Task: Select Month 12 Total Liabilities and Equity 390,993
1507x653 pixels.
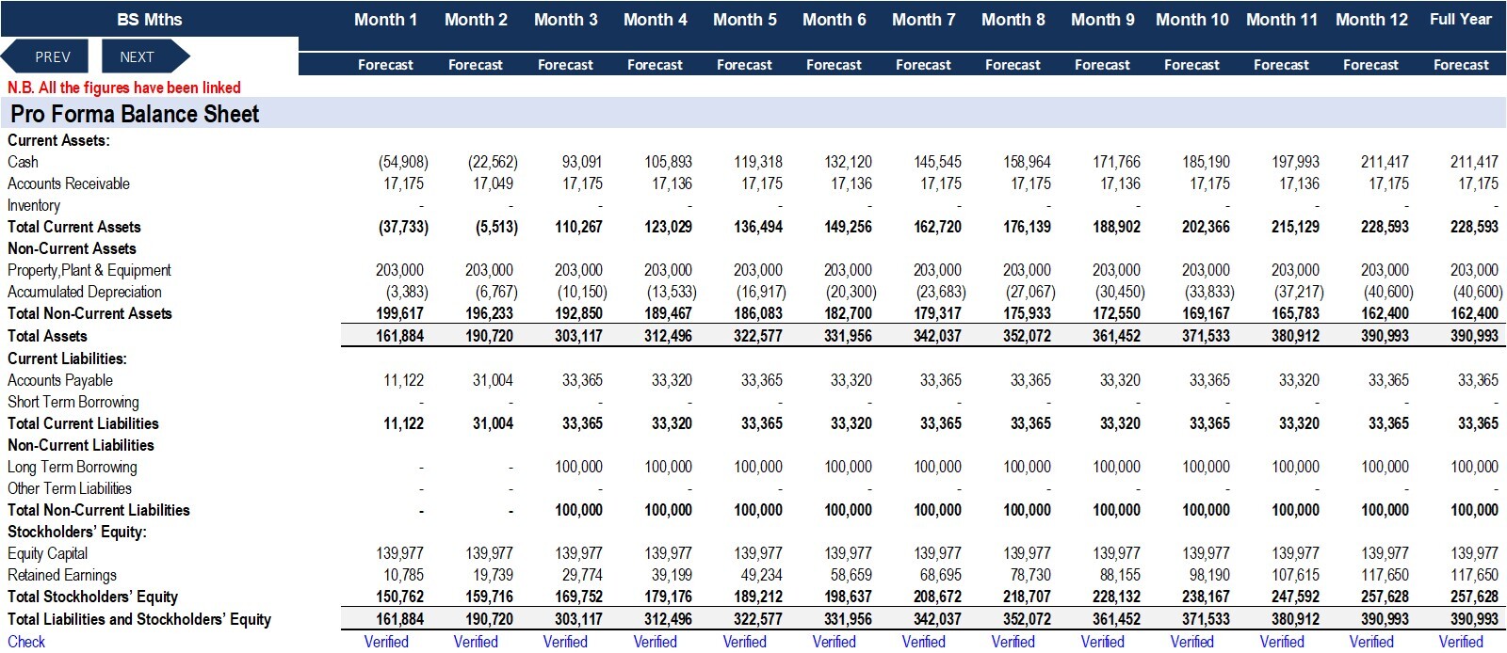Action: click(x=1385, y=619)
